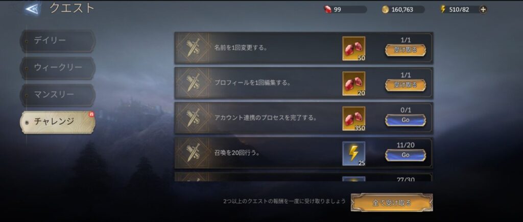Image resolution: width=523 pixels, height=222 pixels.
Task: Tap the 50 gems reward icon for name change
Action: pyautogui.click(x=354, y=48)
